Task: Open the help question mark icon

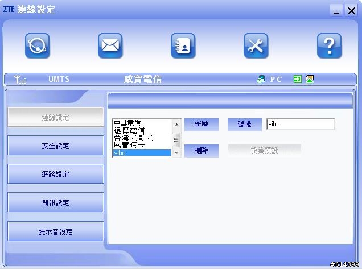Action: (329, 45)
